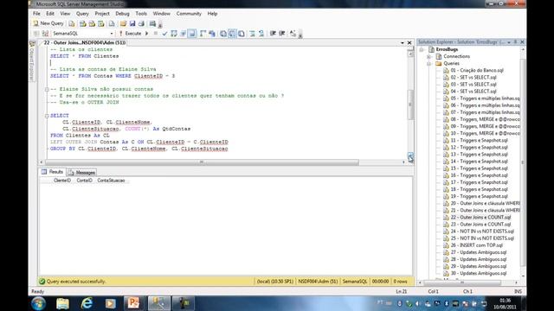
Task: Open Internet Explorer from the taskbar
Action: 87,303
